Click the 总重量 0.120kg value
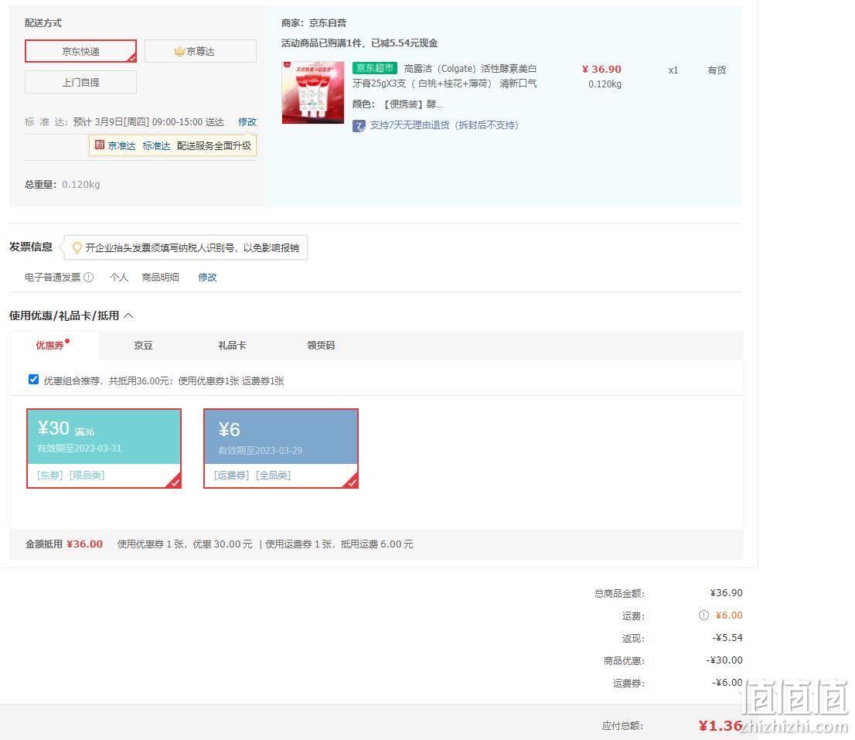This screenshot has width=855, height=740. (x=81, y=184)
